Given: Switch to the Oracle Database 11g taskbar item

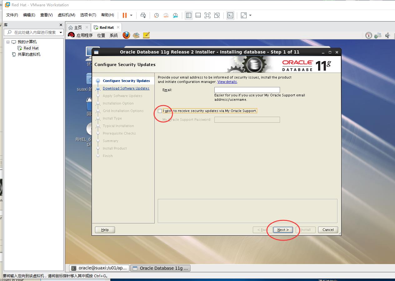Looking at the screenshot, I should pyautogui.click(x=160, y=268).
